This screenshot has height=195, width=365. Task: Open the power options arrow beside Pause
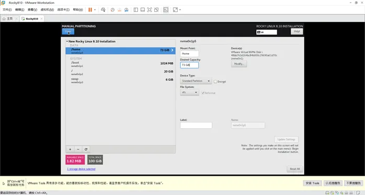click(95, 10)
